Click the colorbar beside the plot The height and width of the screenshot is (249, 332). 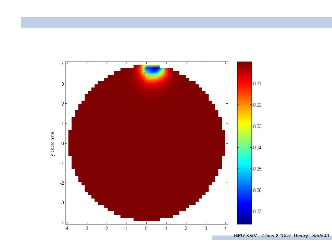[x=245, y=143]
